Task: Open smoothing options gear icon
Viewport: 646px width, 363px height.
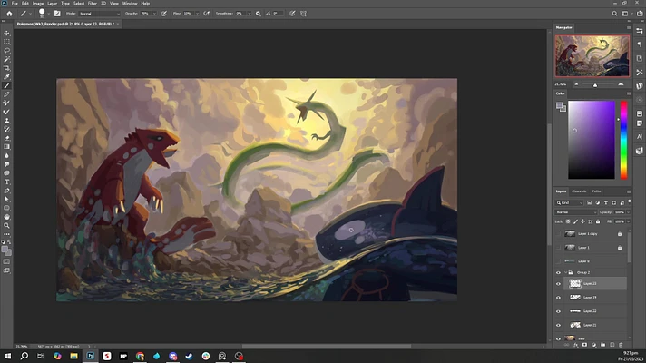Action: tap(258, 14)
